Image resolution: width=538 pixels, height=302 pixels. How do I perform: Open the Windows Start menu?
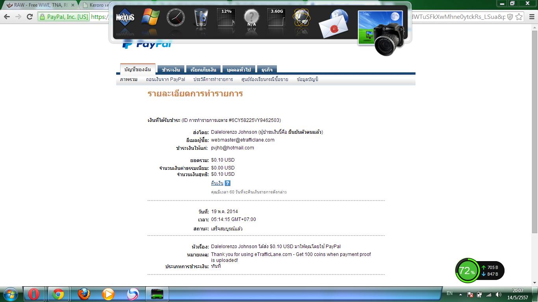(x=10, y=294)
